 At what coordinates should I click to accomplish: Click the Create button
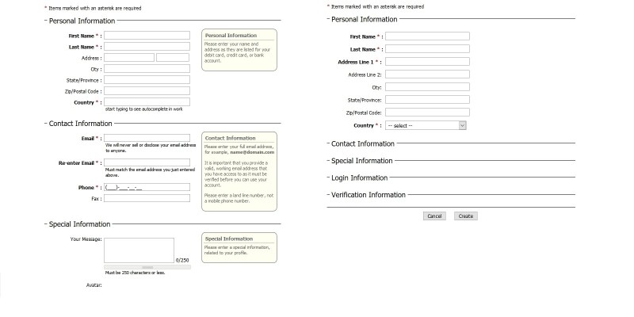465,216
